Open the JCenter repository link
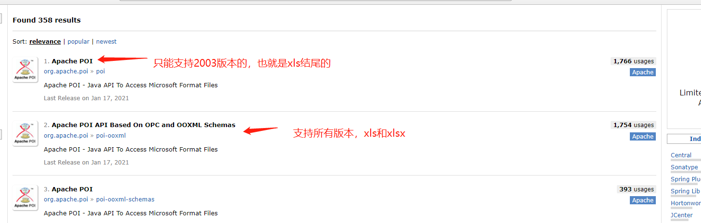The width and height of the screenshot is (701, 223). point(682,215)
